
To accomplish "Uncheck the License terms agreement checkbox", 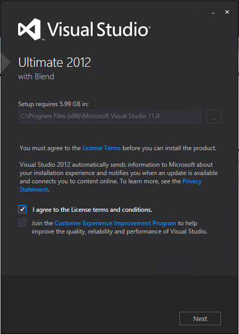I will (x=22, y=209).
